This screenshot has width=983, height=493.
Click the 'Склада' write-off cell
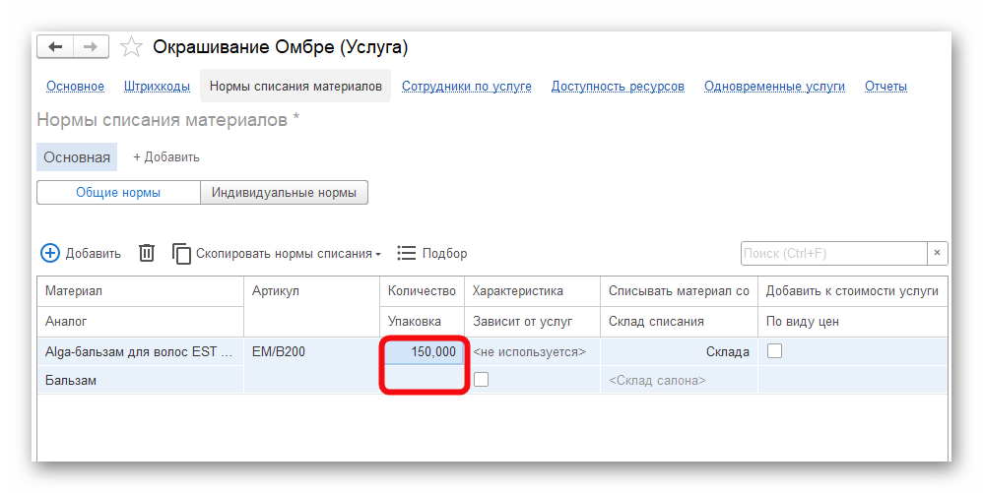pos(679,351)
